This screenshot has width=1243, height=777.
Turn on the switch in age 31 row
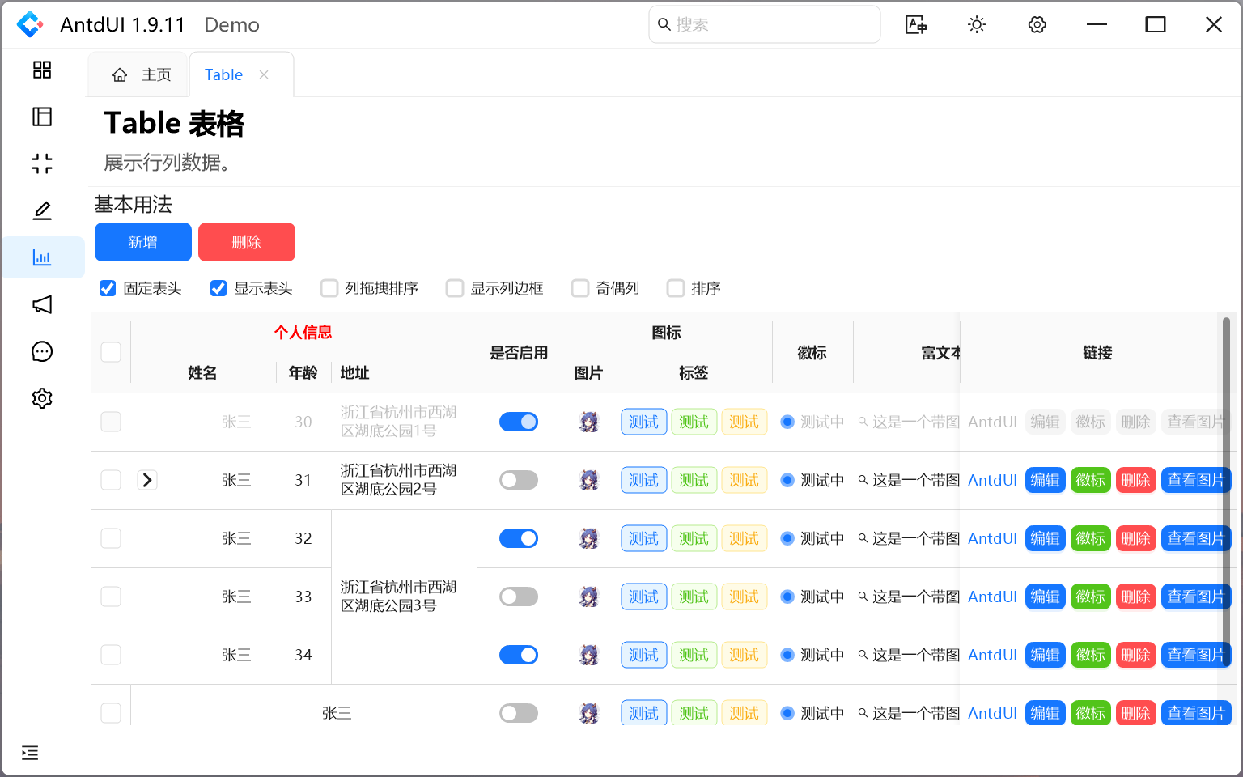point(518,480)
